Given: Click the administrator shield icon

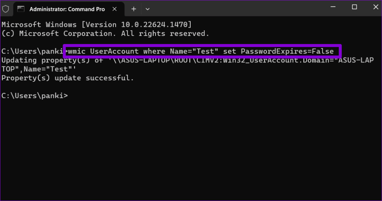Looking at the screenshot, I should coord(5,9).
